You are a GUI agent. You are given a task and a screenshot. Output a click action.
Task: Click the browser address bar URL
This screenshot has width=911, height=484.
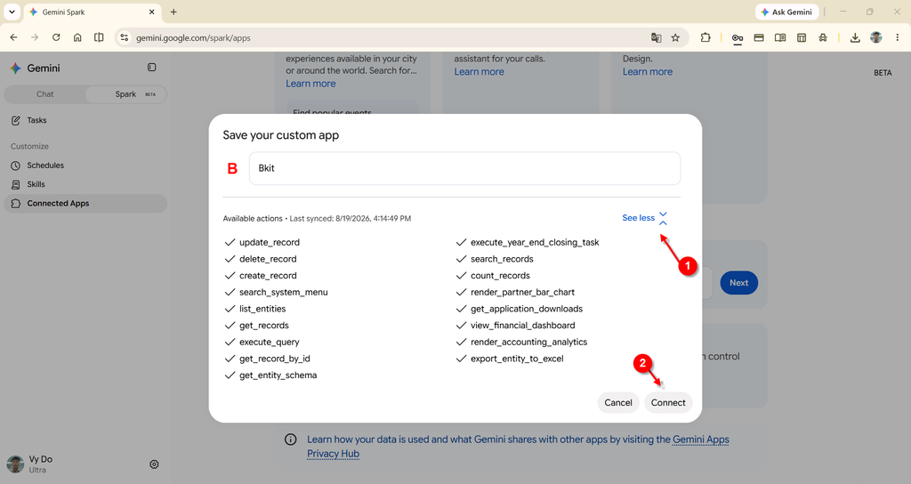[193, 37]
